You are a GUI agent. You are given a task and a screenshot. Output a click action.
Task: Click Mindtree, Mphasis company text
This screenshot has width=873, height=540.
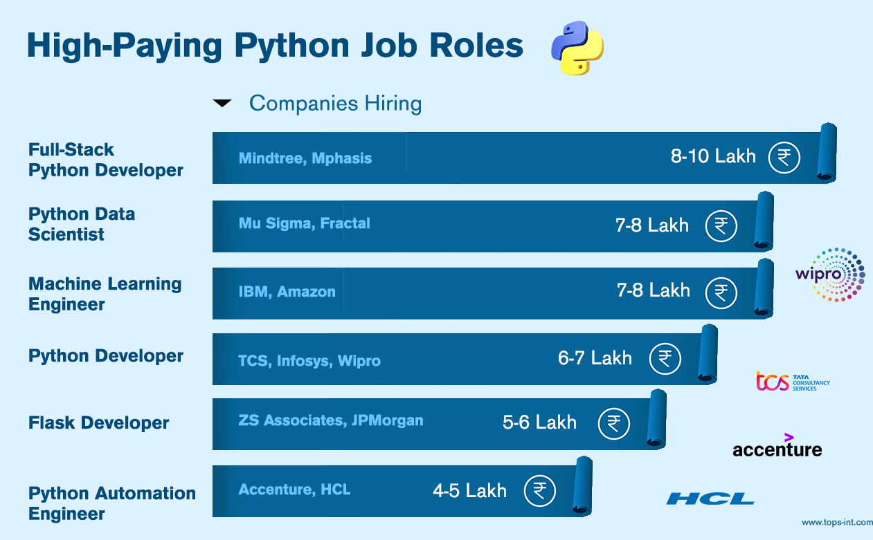pyautogui.click(x=305, y=158)
